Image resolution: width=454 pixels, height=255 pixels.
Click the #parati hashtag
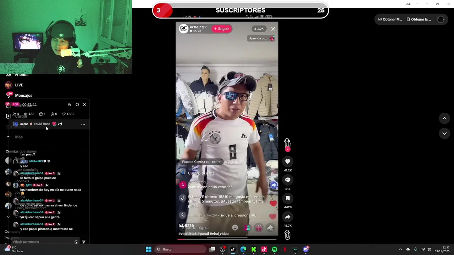[203, 234]
